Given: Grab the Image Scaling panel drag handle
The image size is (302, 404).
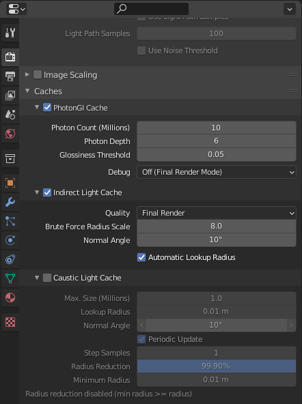Looking at the screenshot, I should click(x=293, y=74).
